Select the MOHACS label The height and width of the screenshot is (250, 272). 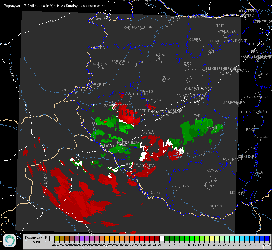(238, 192)
